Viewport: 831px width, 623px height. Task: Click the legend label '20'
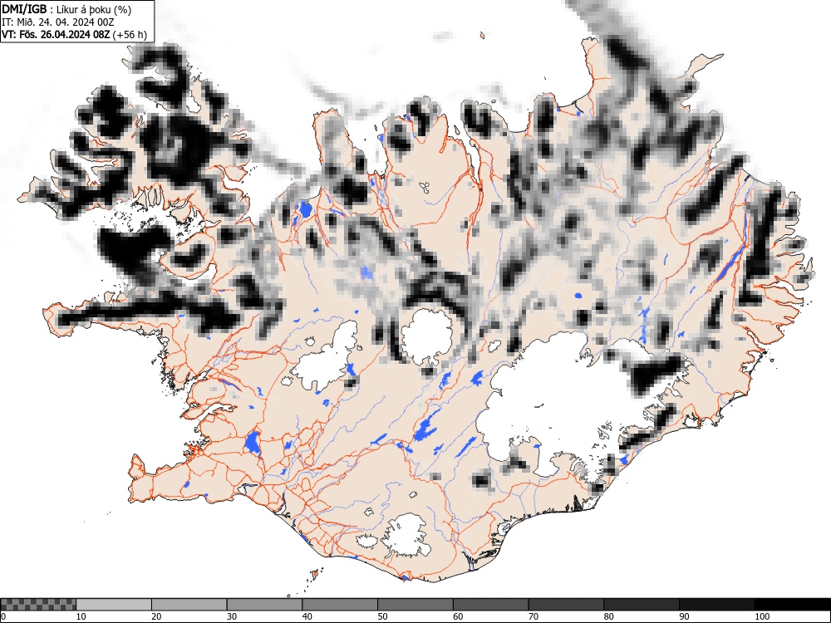[156, 616]
